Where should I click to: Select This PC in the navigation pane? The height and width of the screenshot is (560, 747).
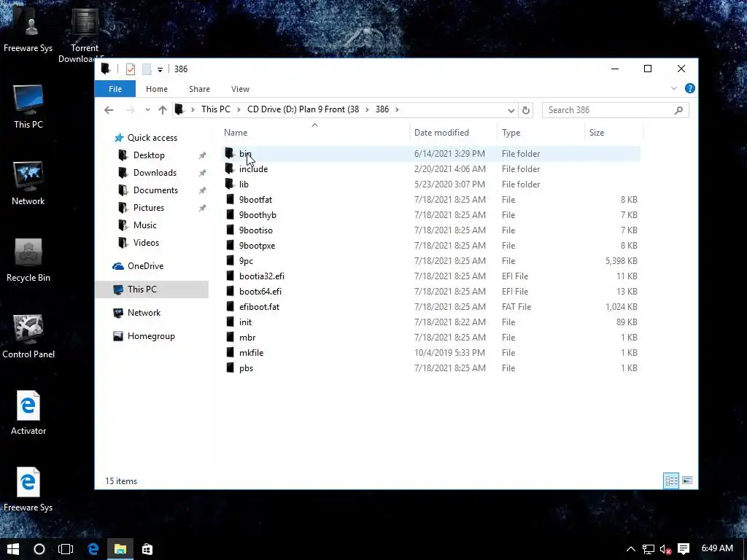tap(152, 289)
